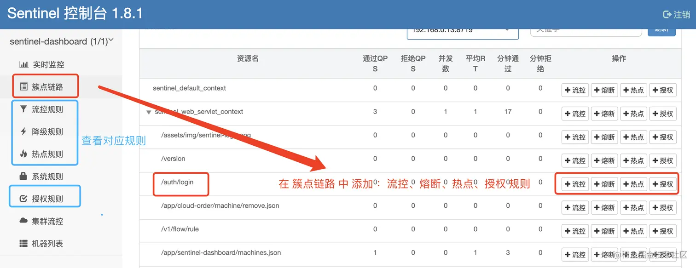This screenshot has width=696, height=268.
Task: Click the 分钟拒绝 column header
Action: (540, 63)
